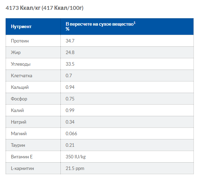
Task: Click the 4173 Ккал/кг heading text
Action: pos(23,8)
